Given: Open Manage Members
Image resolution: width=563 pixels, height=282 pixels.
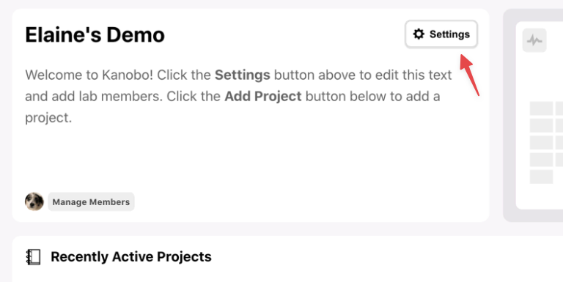Looking at the screenshot, I should click(x=91, y=201).
